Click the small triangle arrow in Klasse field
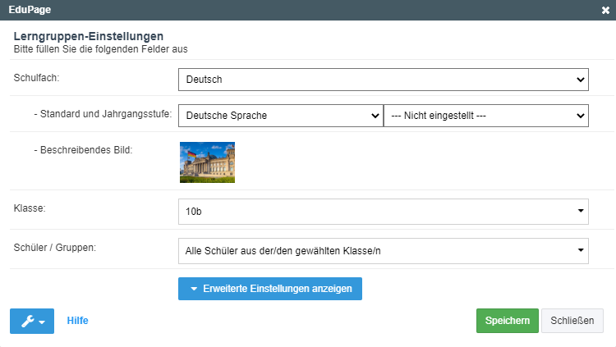616x347 pixels. 581,211
